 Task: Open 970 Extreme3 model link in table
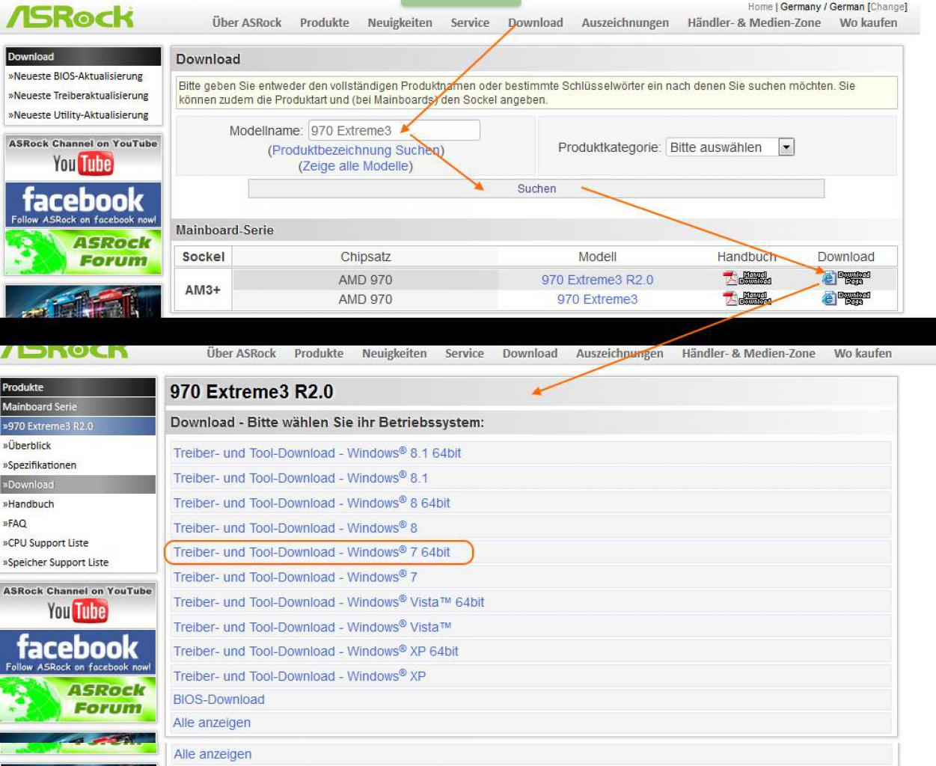click(597, 299)
